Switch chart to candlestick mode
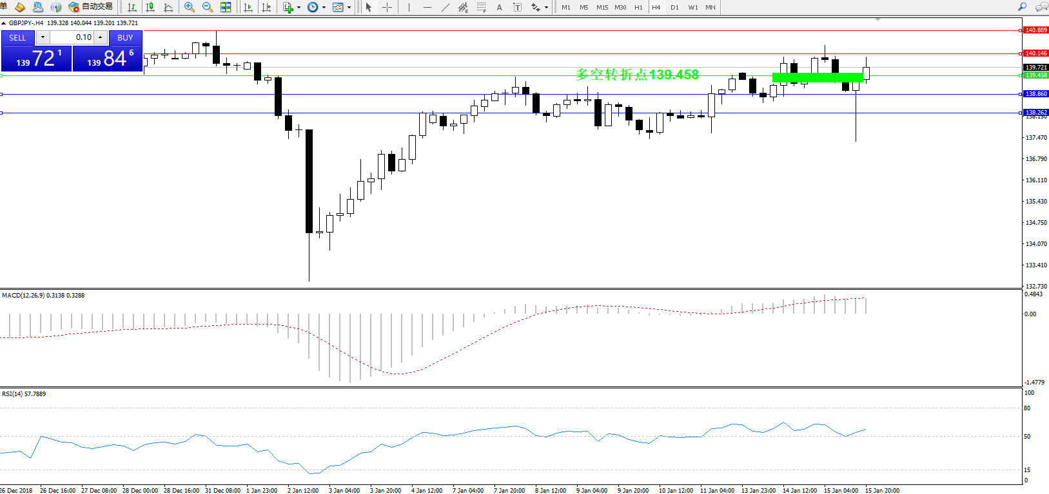 150,7
